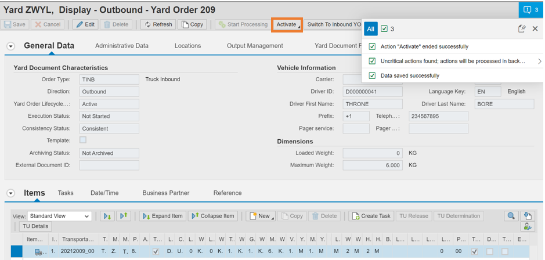545x260 pixels.
Task: Open the table personalization settings icon
Action: click(528, 226)
